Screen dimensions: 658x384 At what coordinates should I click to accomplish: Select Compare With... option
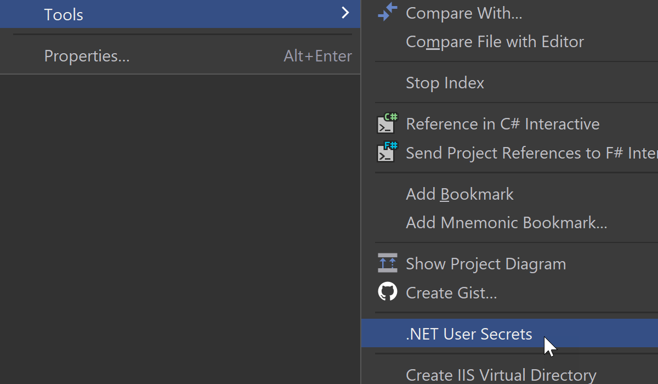pyautogui.click(x=464, y=13)
